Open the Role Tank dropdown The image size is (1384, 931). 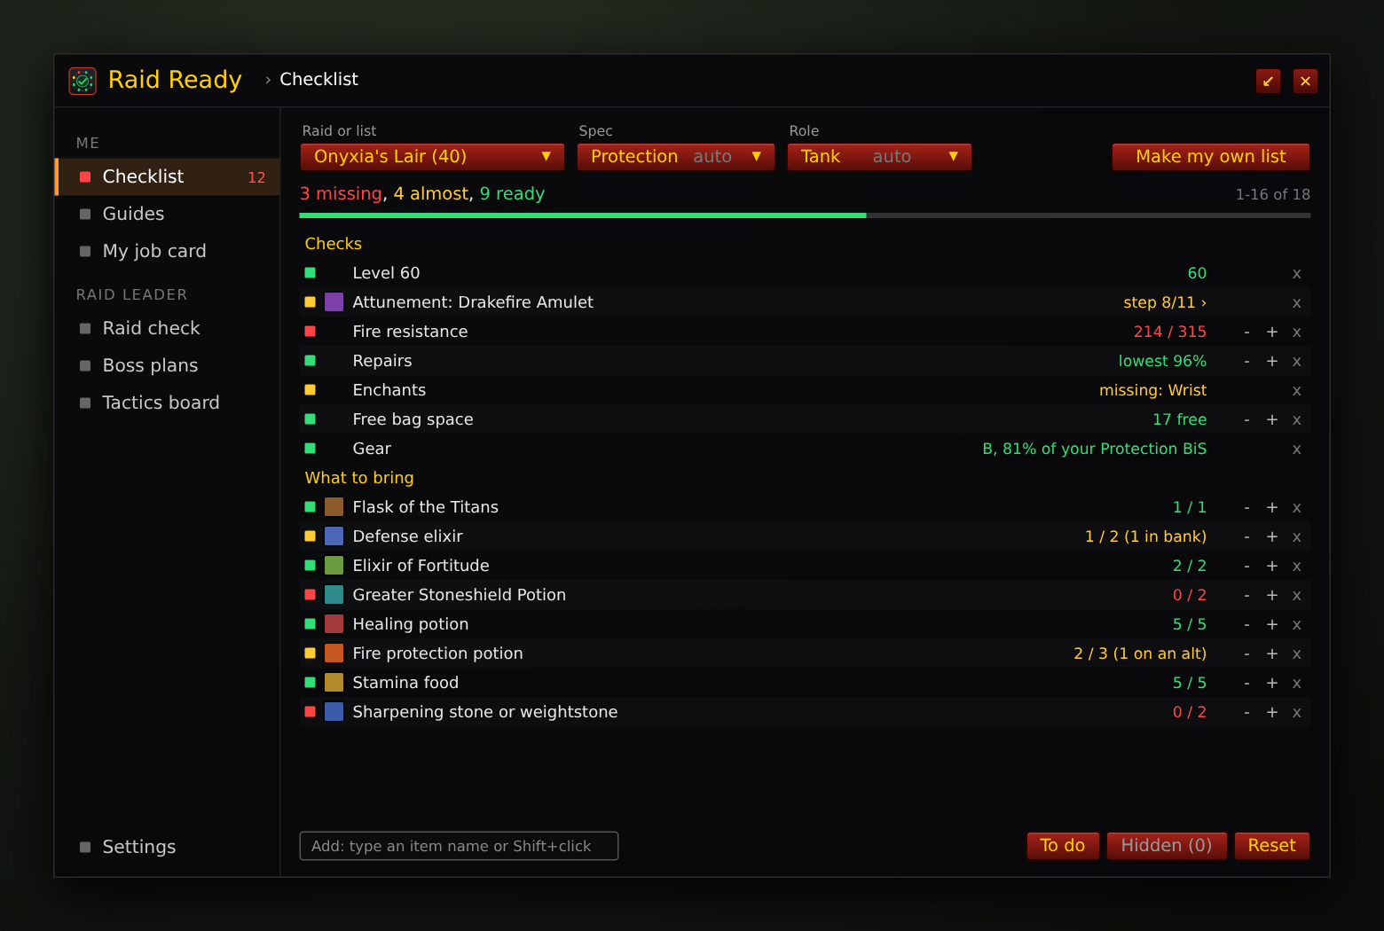879,157
